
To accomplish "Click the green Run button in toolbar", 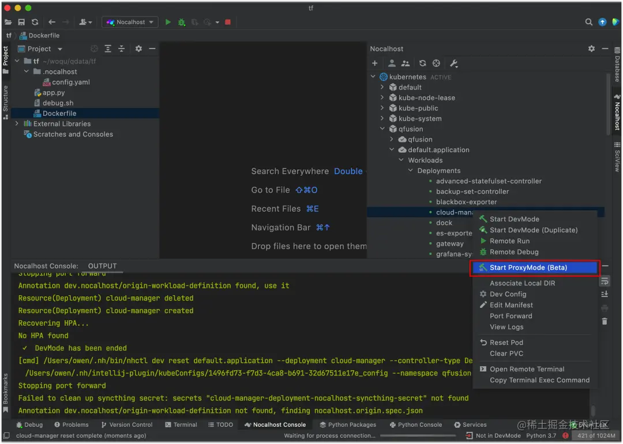I will click(x=168, y=22).
